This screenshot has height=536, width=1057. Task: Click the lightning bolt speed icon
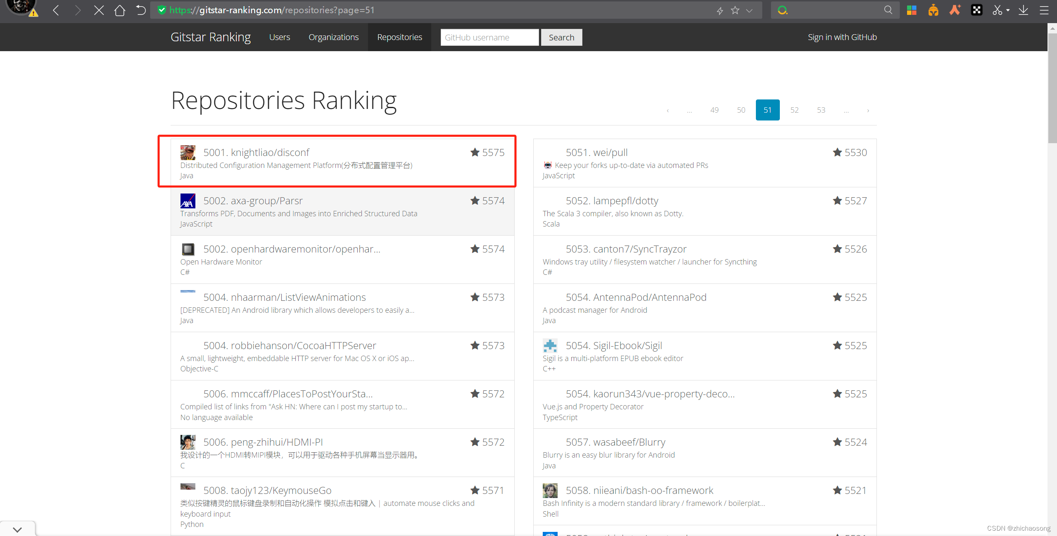tap(720, 11)
